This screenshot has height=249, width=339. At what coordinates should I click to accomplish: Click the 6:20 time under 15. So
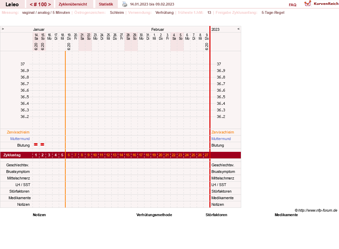pyautogui.click(x=43, y=46)
